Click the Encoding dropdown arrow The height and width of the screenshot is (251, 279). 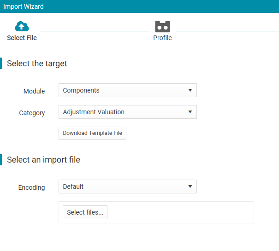(190, 187)
